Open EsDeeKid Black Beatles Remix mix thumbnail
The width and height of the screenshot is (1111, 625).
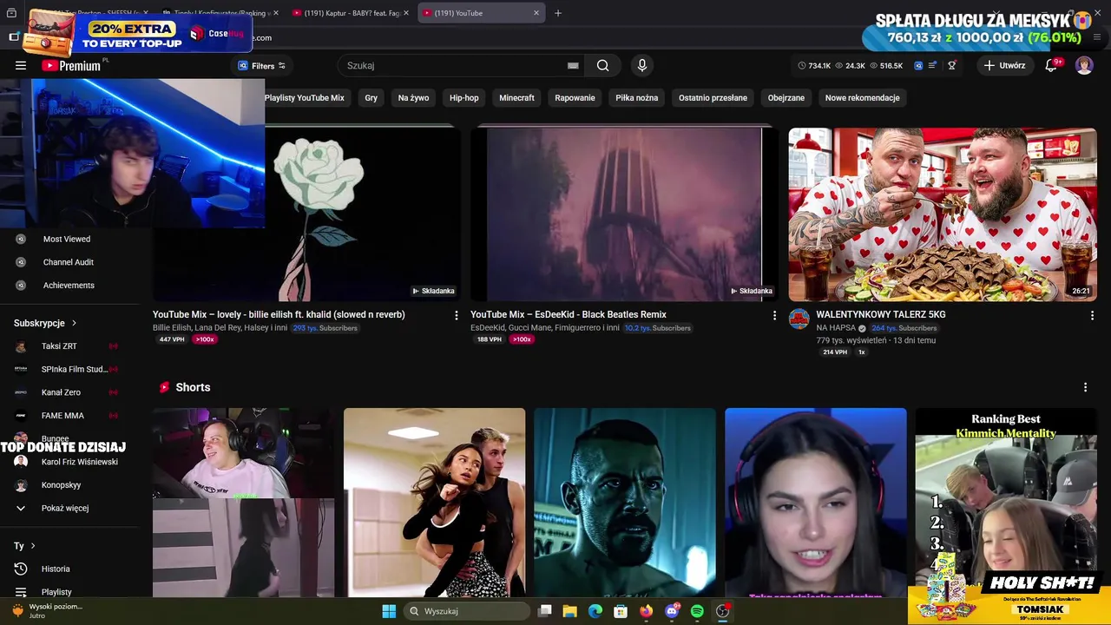624,214
